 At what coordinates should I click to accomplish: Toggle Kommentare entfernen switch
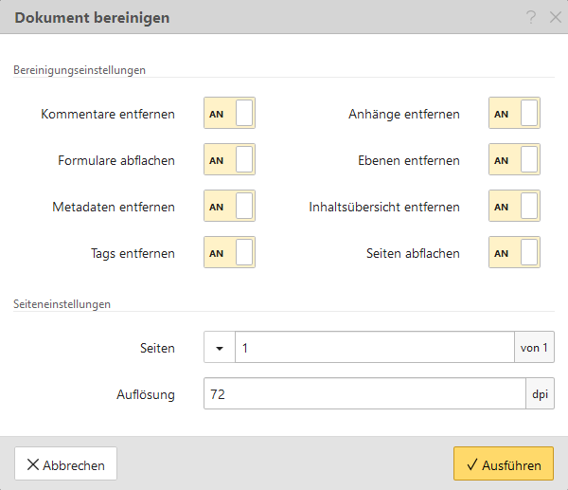pos(230,114)
